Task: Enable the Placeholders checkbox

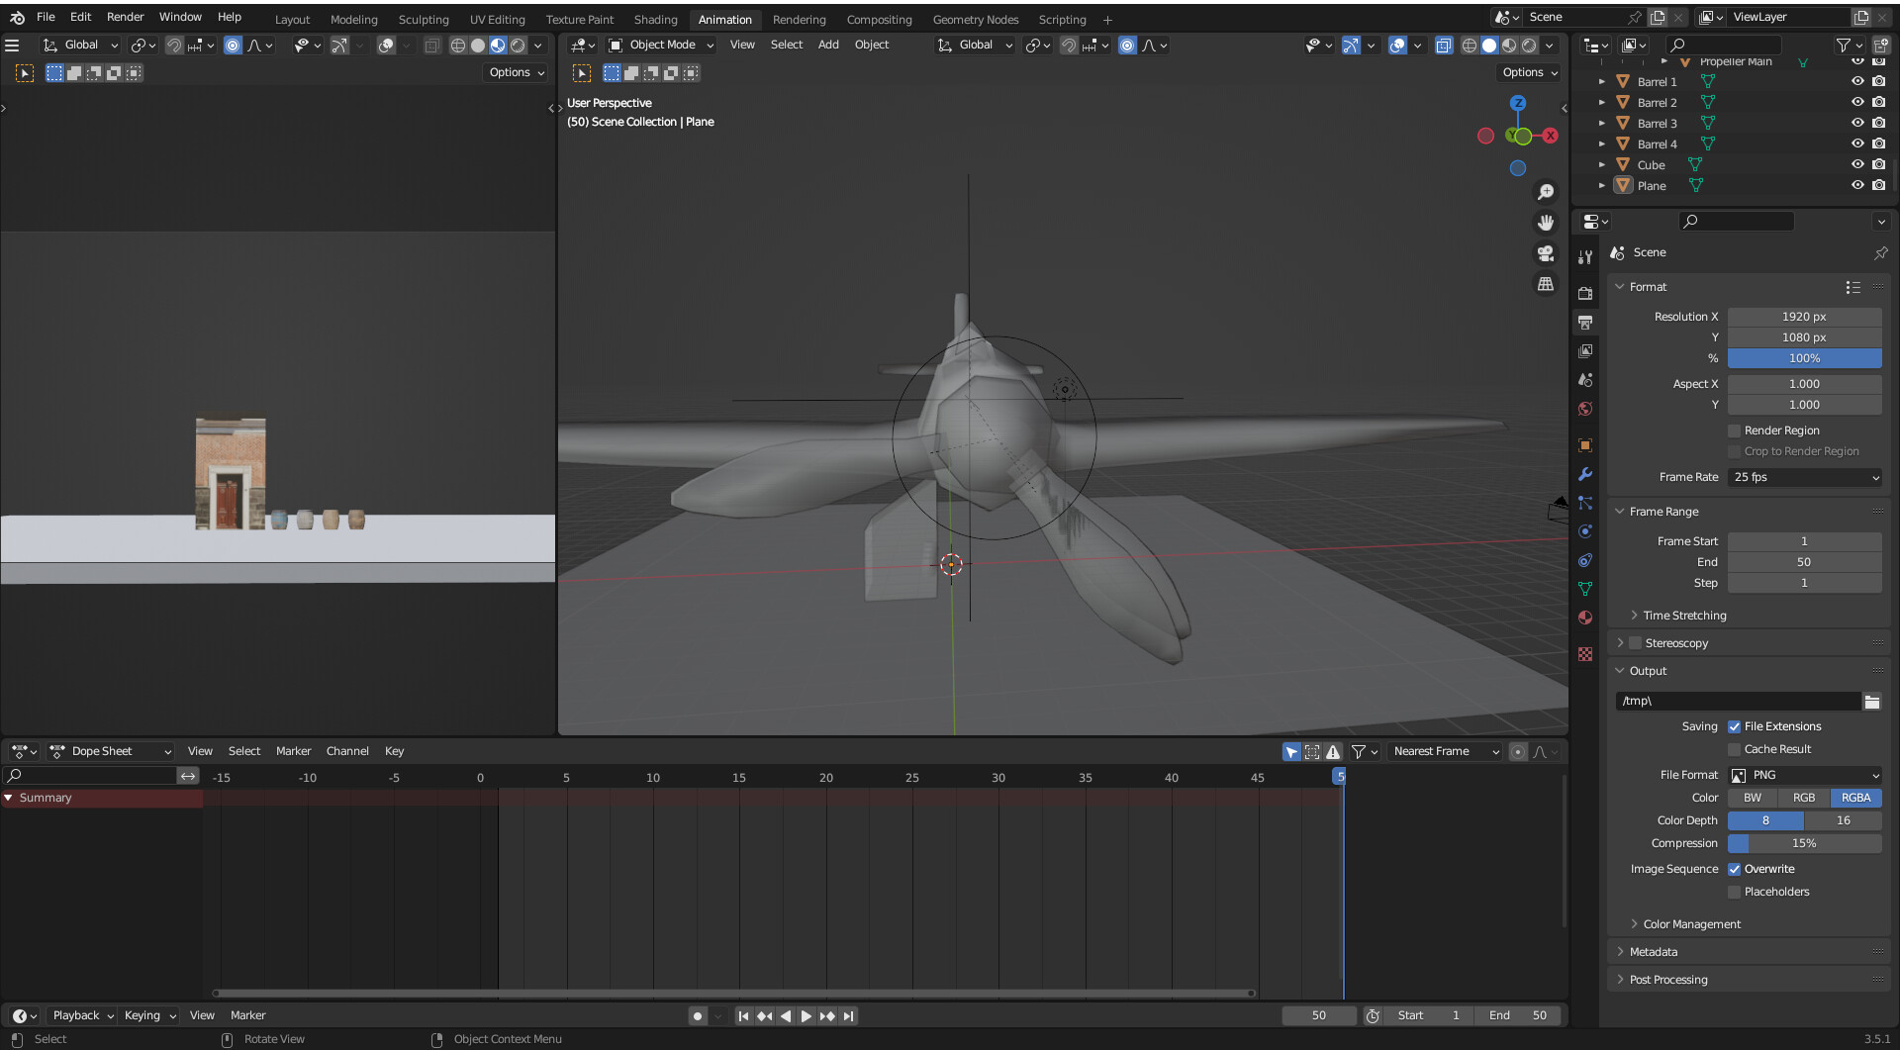Action: (1734, 892)
